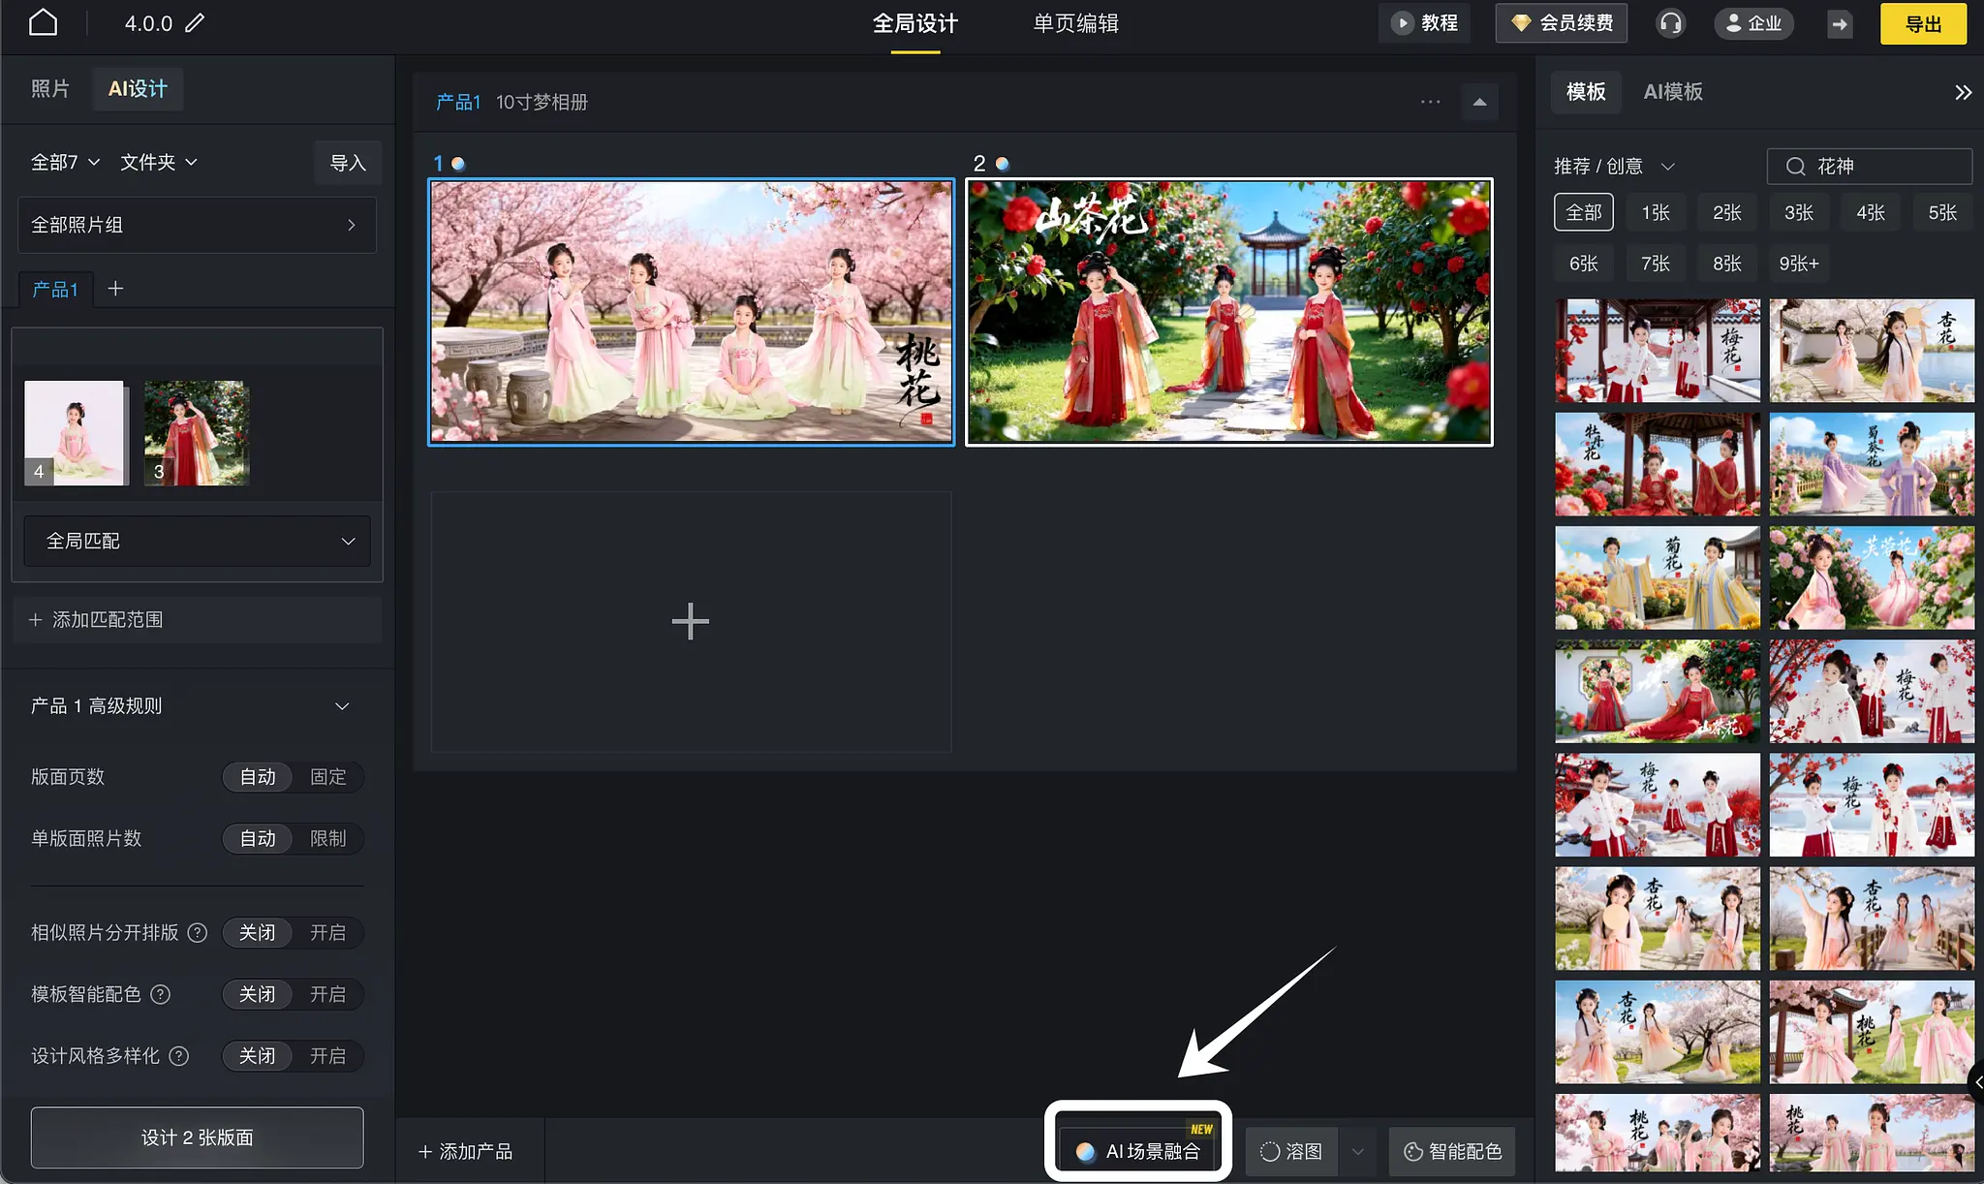Turn on 模板智能配色 with 开启
1984x1184 pixels.
point(327,995)
